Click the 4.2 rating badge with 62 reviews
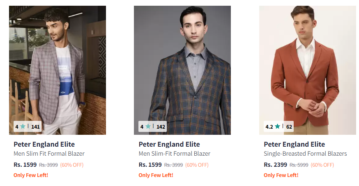This screenshot has width=359, height=186. pos(279,127)
